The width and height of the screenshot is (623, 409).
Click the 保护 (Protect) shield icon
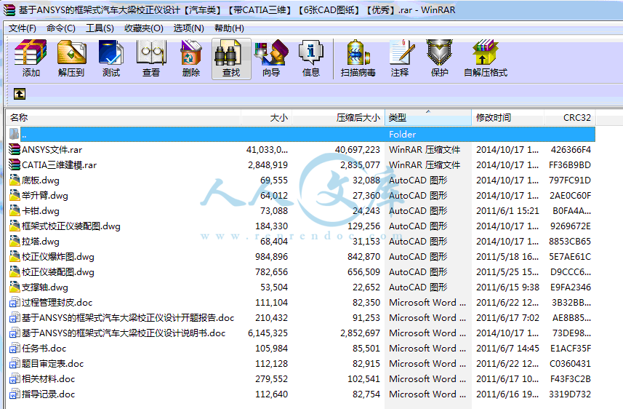tap(439, 52)
